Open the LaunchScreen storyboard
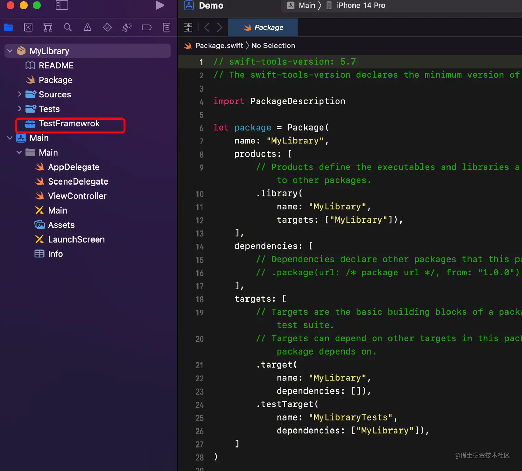 (x=76, y=239)
